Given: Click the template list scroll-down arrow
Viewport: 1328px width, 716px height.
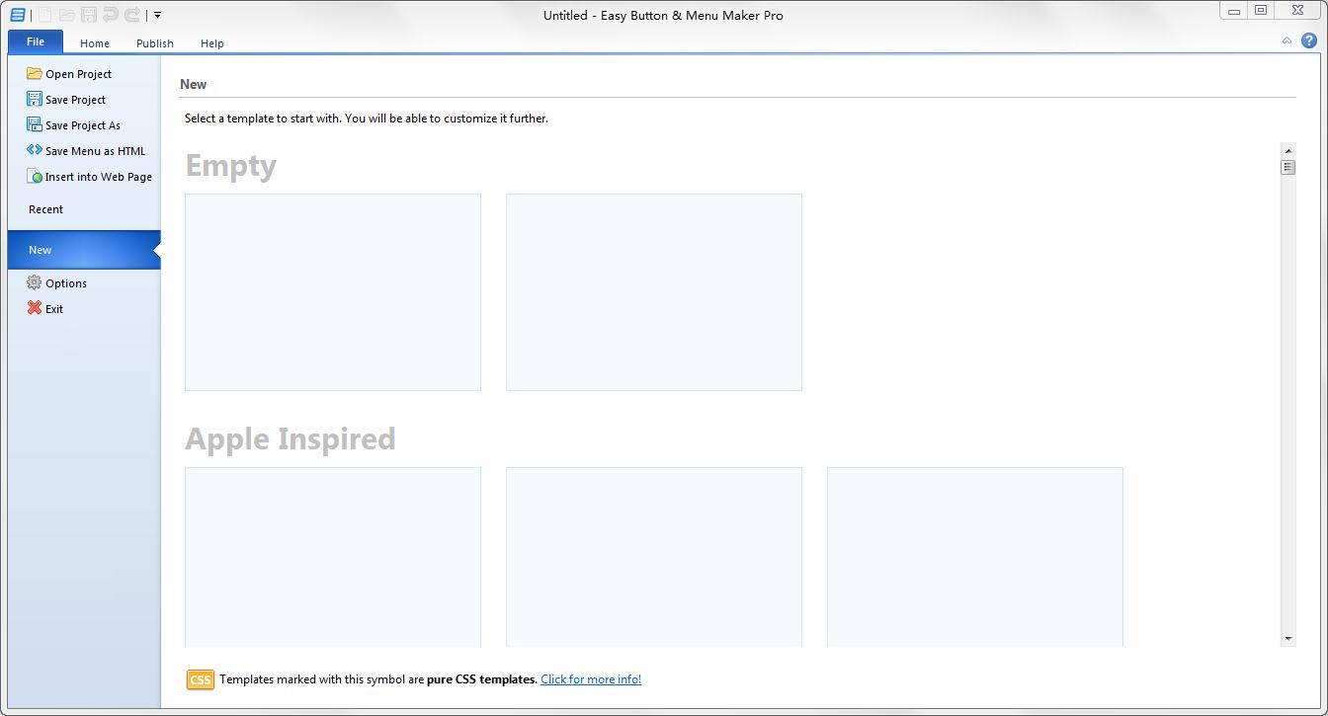Looking at the screenshot, I should 1287,639.
